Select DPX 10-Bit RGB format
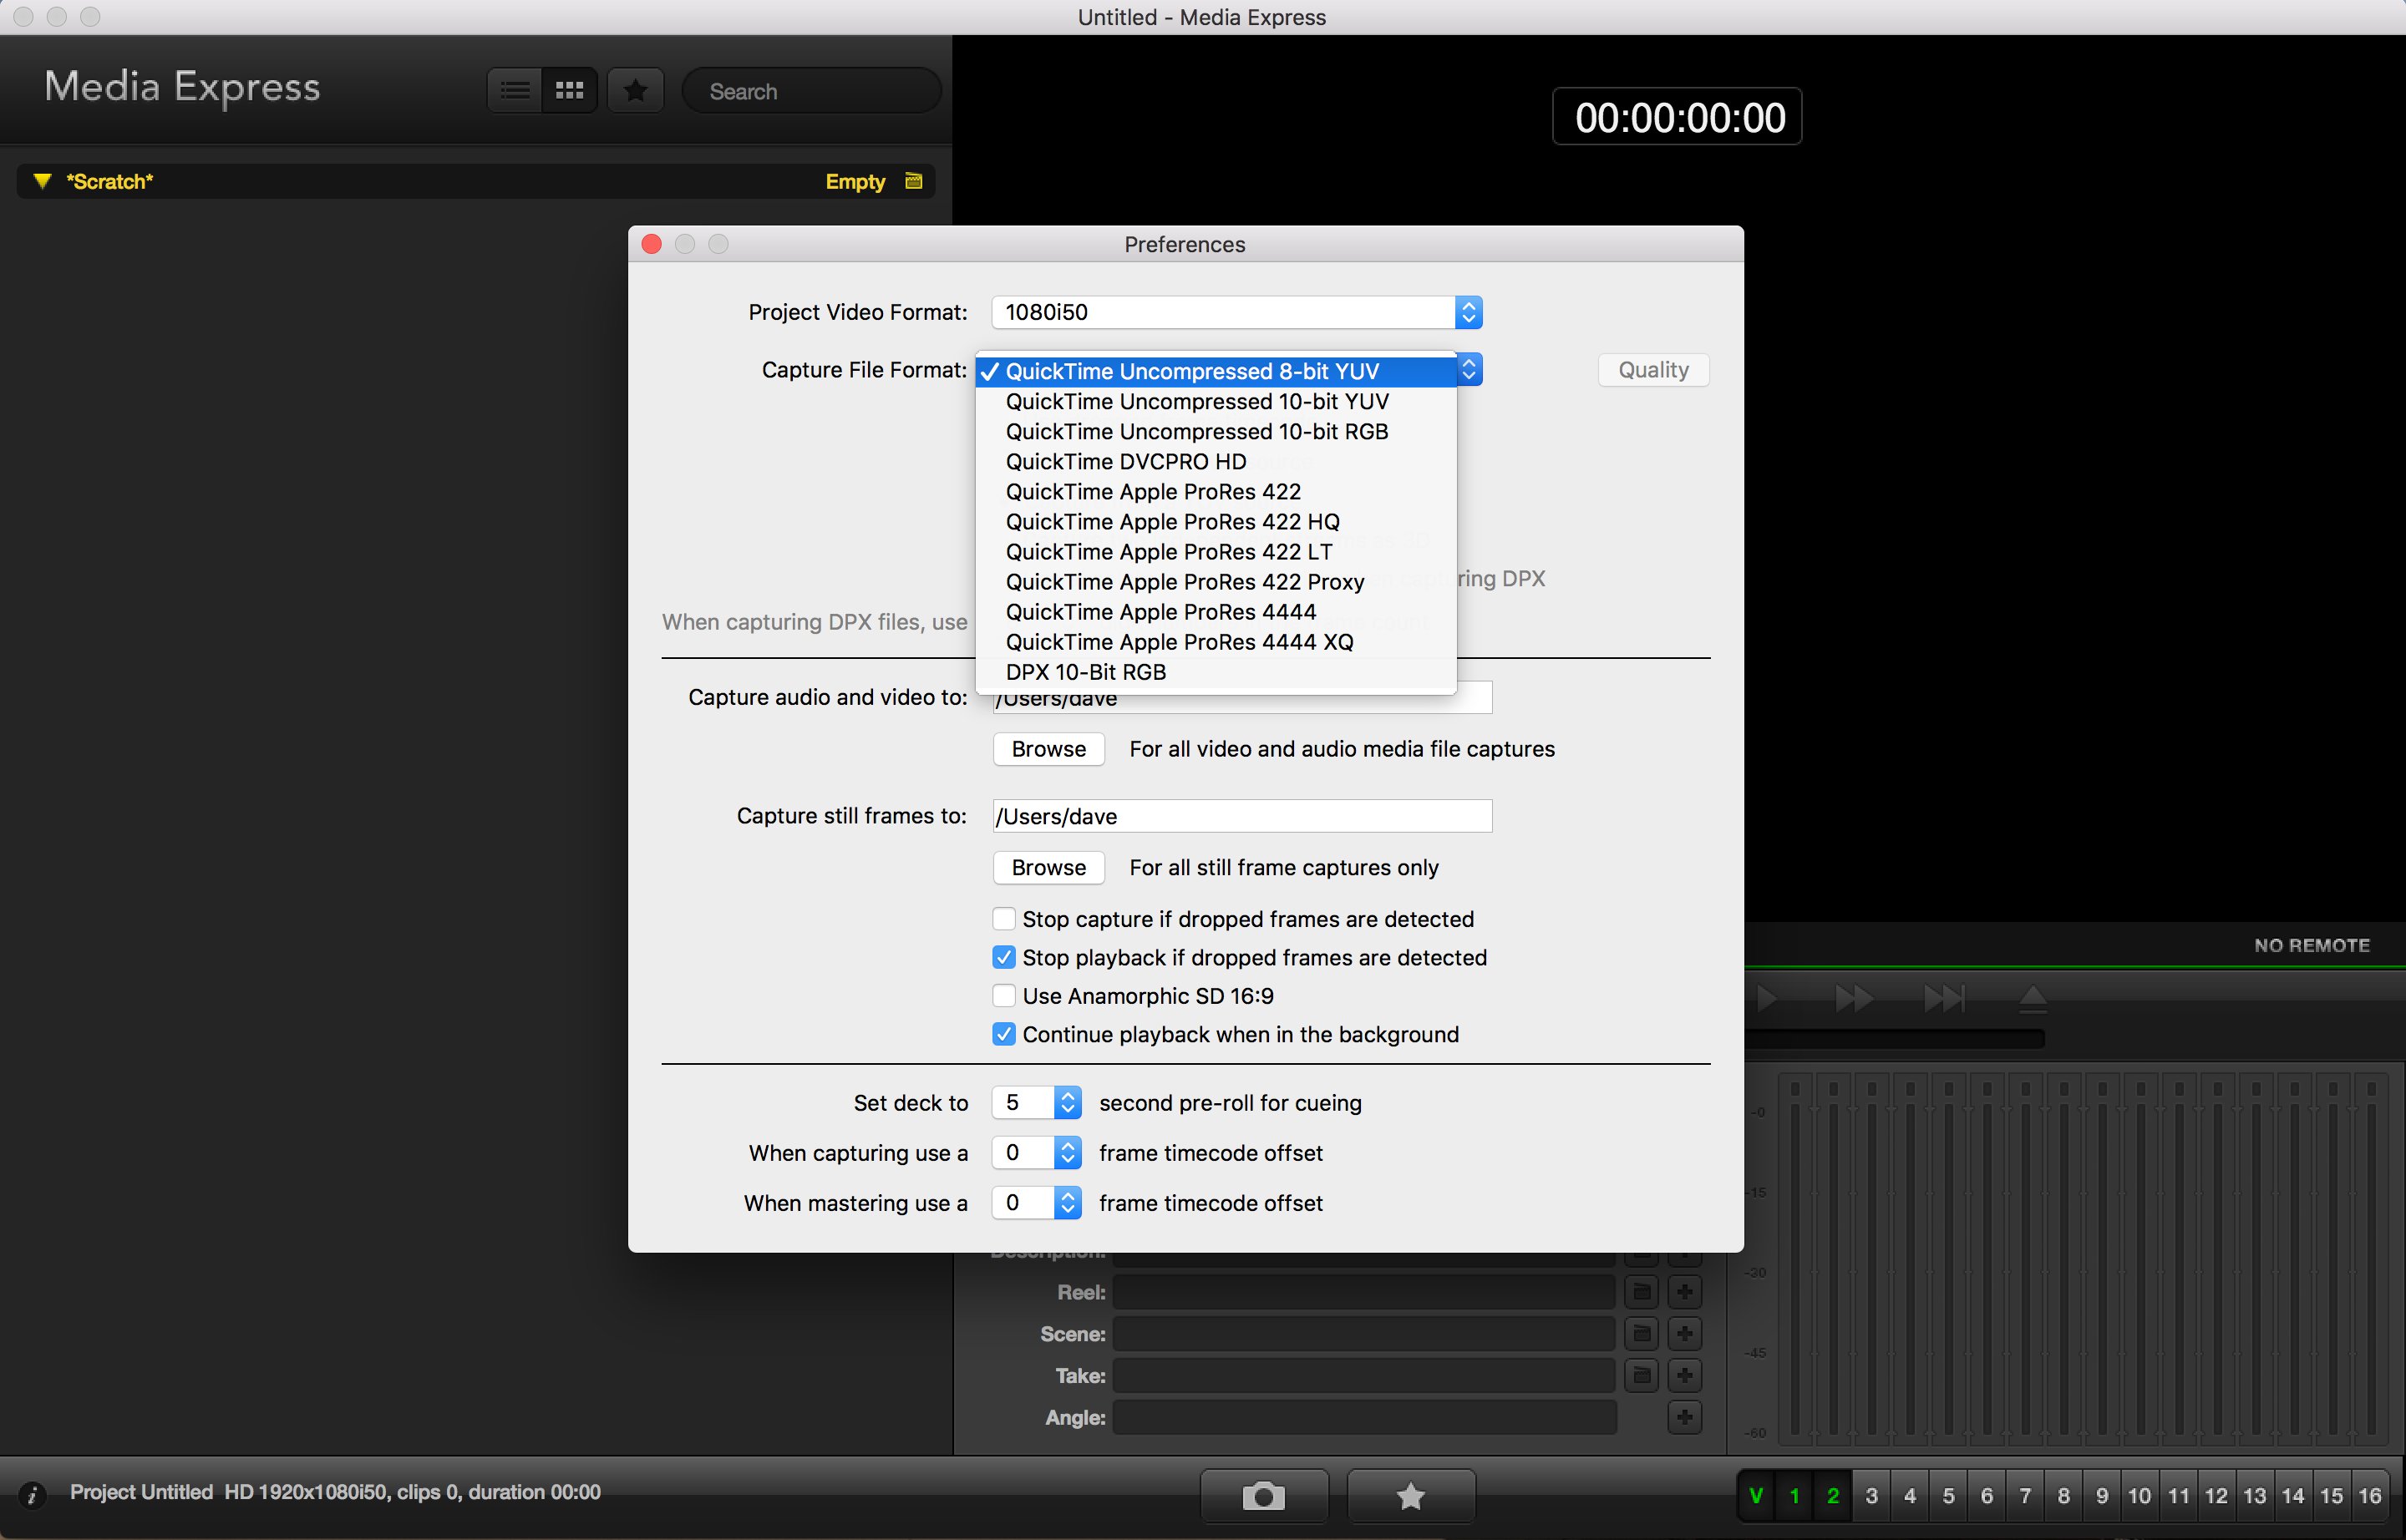The image size is (2406, 1540). 1216,671
